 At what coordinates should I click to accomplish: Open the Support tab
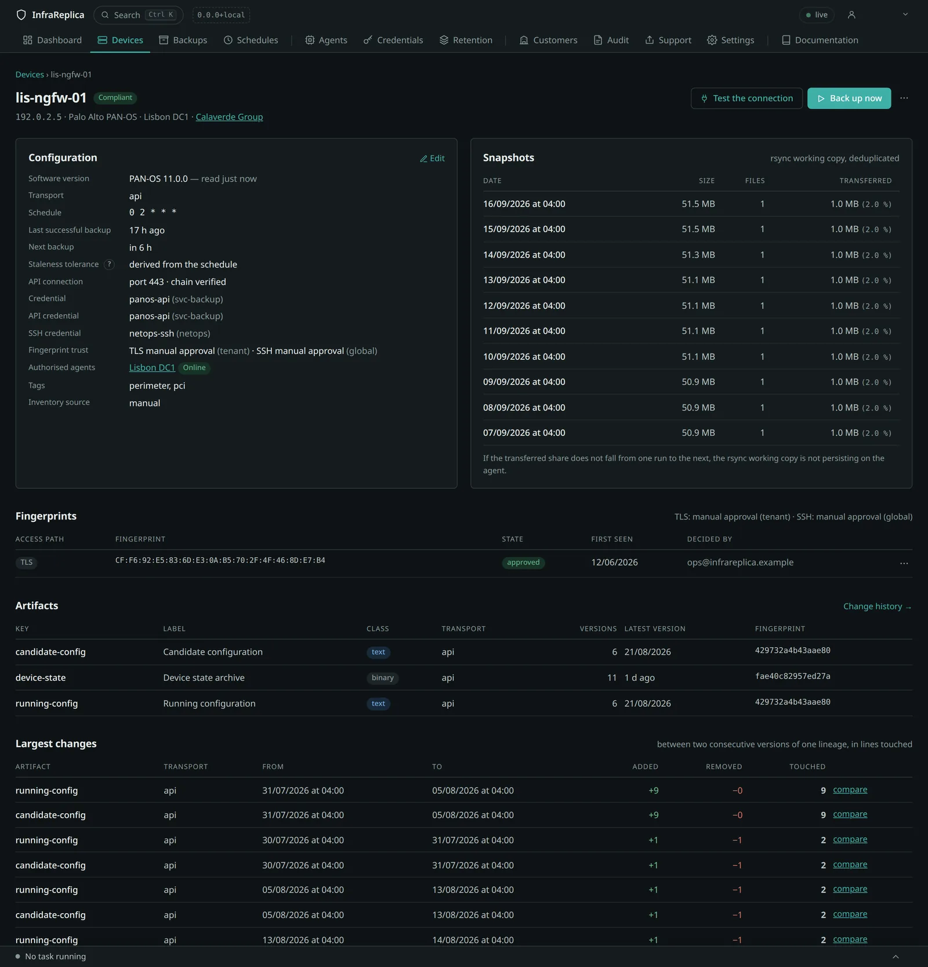pos(668,40)
